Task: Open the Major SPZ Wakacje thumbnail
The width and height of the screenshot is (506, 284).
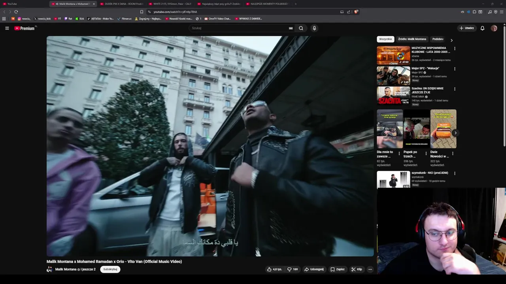Action: tap(393, 75)
